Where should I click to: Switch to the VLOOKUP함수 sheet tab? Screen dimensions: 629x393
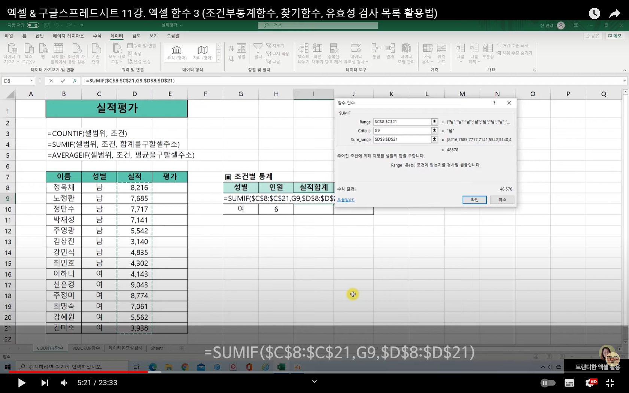coord(86,348)
